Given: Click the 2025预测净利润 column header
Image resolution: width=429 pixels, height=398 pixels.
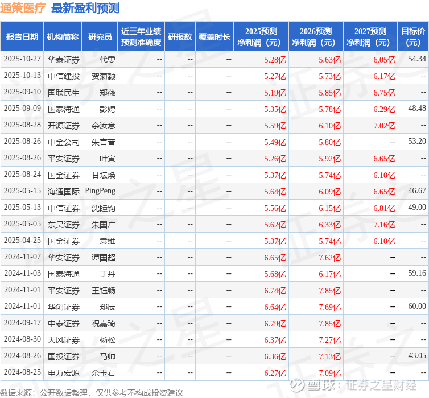Looking at the screenshot, I should point(261,36).
